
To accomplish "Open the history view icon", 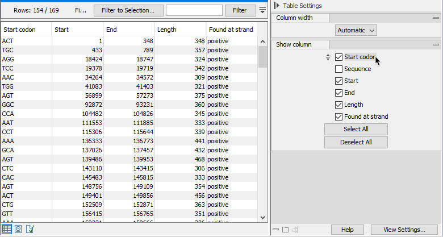I will click(18, 229).
